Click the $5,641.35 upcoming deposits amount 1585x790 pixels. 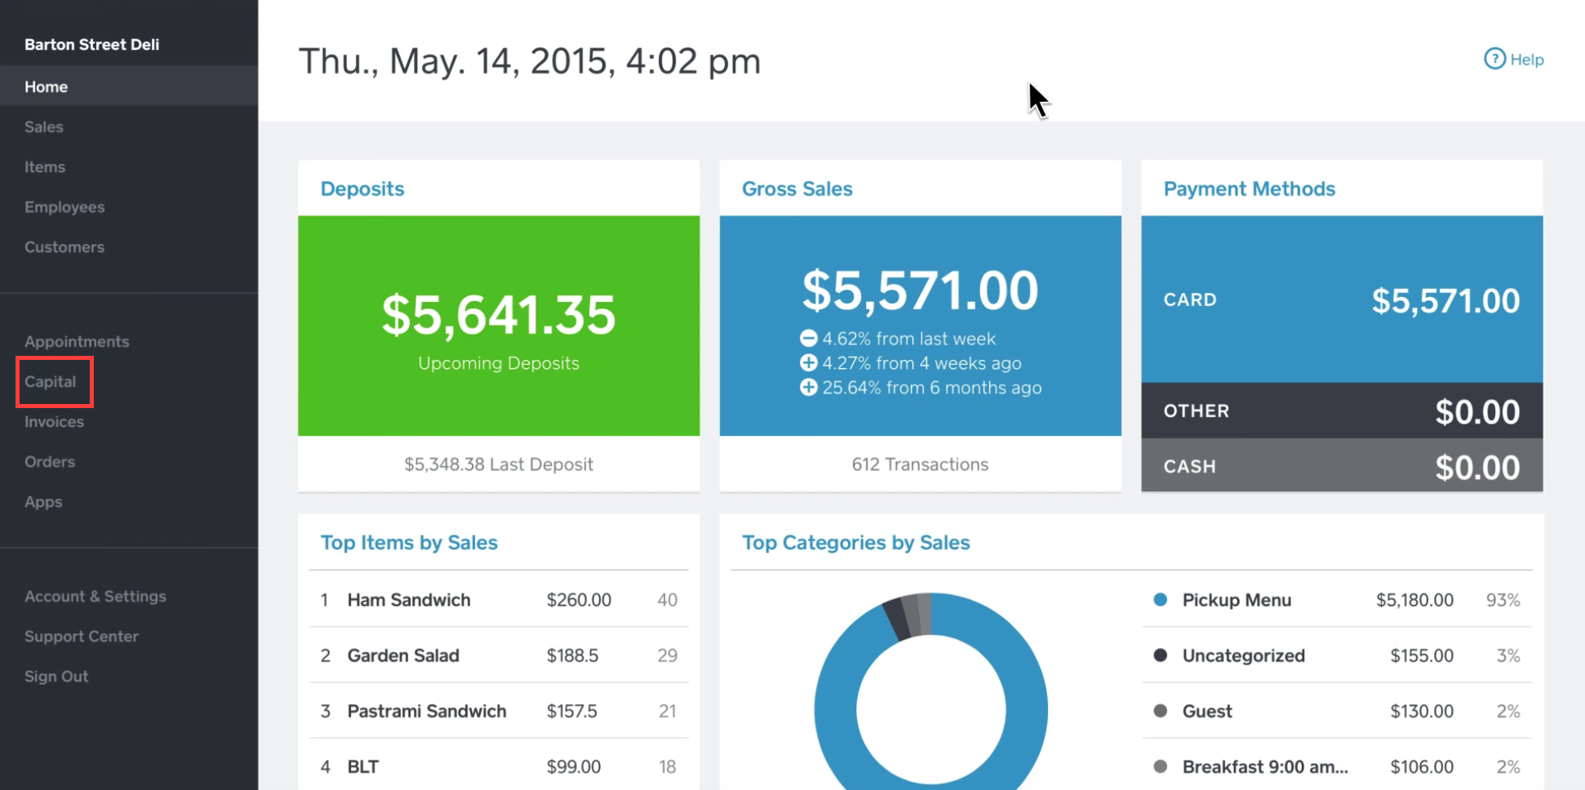pos(499,315)
